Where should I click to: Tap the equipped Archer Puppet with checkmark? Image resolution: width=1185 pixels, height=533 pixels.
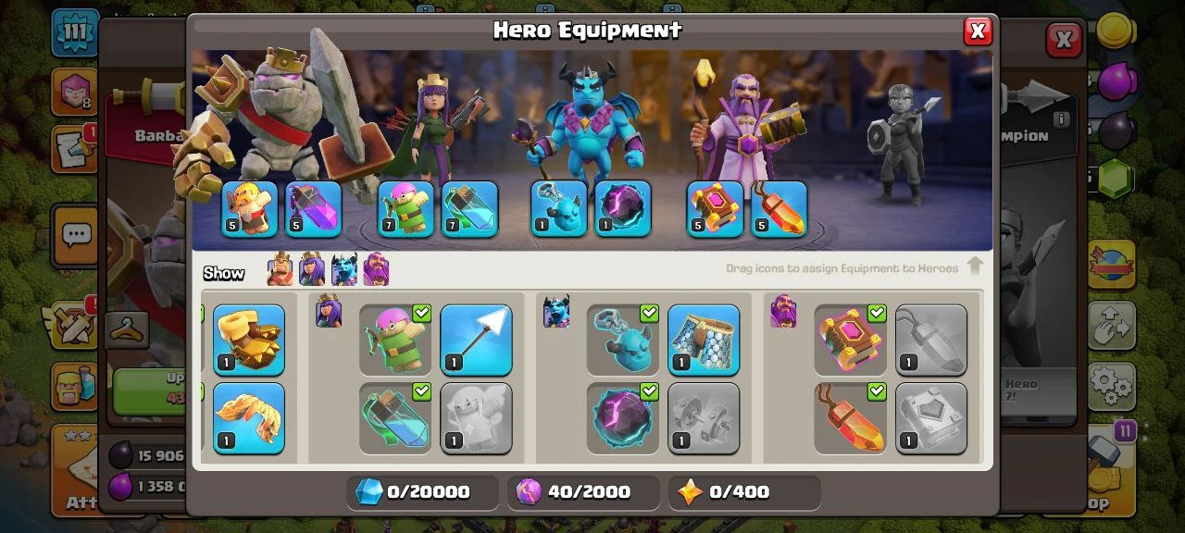click(x=395, y=340)
